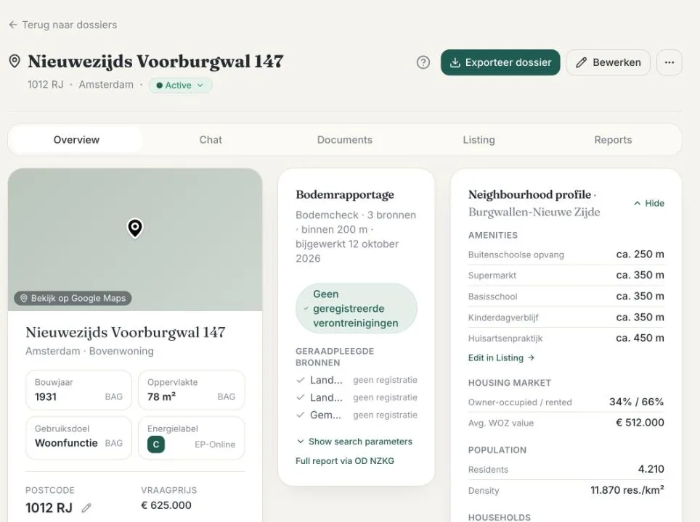Open the more options ellipsis button
The height and width of the screenshot is (522, 700).
[x=669, y=62]
